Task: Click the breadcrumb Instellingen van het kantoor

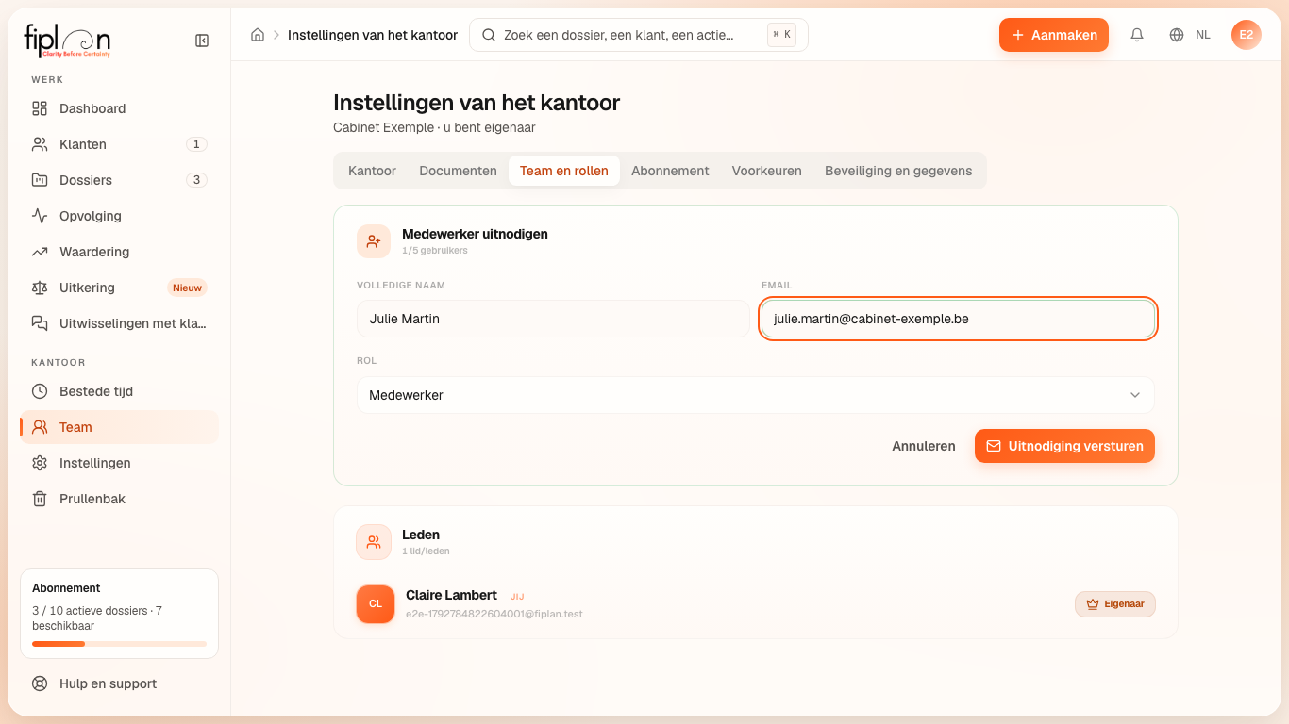Action: pyautogui.click(x=373, y=35)
